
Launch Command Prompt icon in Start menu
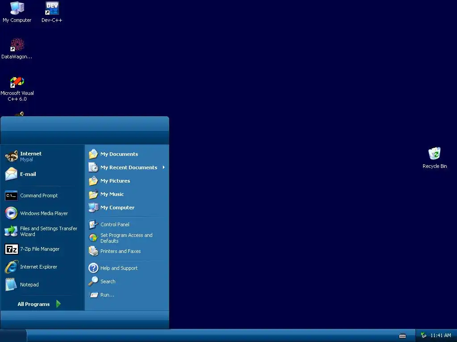(11, 195)
